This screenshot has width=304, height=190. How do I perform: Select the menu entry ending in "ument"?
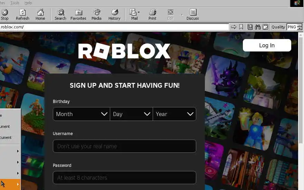[10, 126]
